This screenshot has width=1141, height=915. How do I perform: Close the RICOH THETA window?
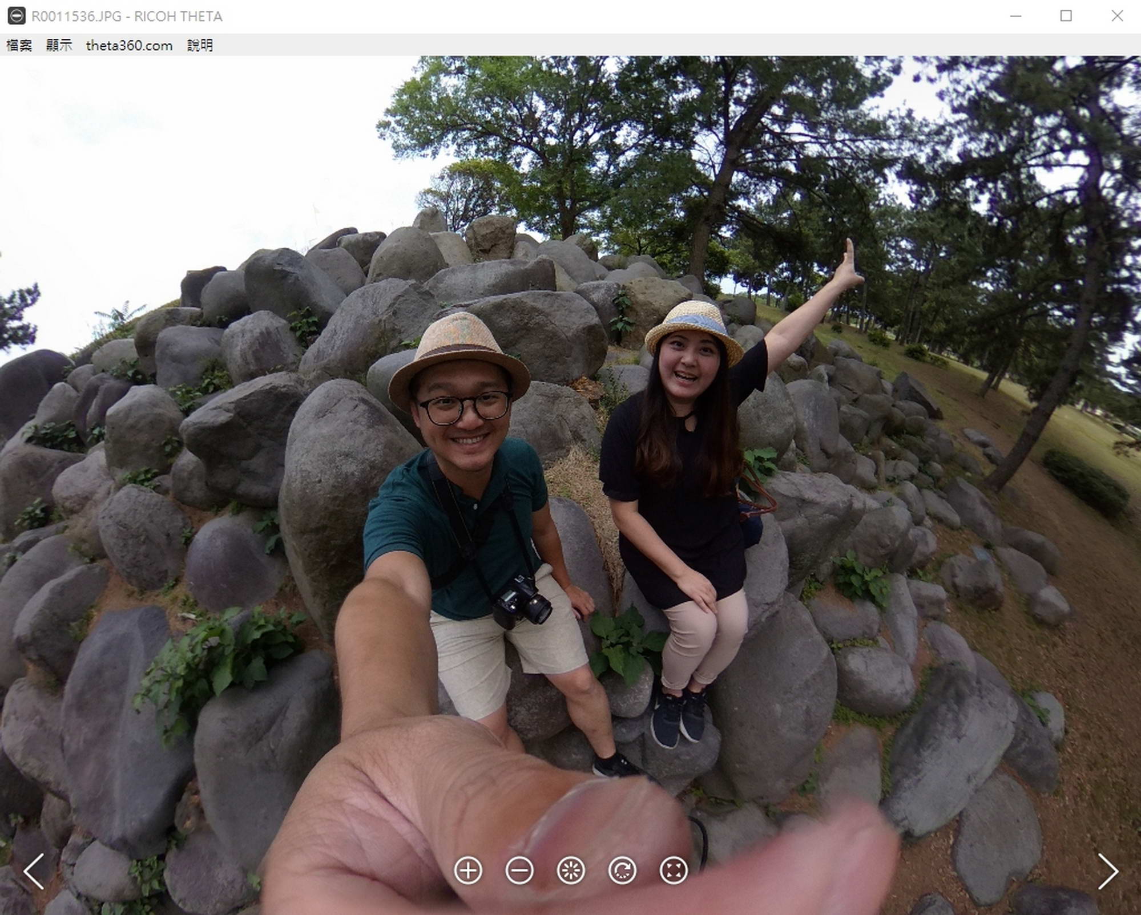pyautogui.click(x=1117, y=16)
